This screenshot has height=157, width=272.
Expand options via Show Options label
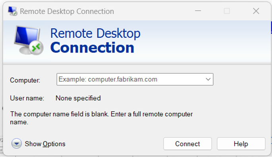[x=45, y=144]
